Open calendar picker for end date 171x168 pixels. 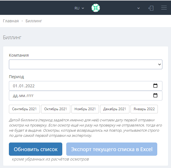coord(155,95)
